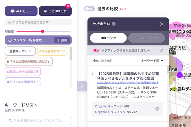Close the 分析まとめ panel

(161, 24)
